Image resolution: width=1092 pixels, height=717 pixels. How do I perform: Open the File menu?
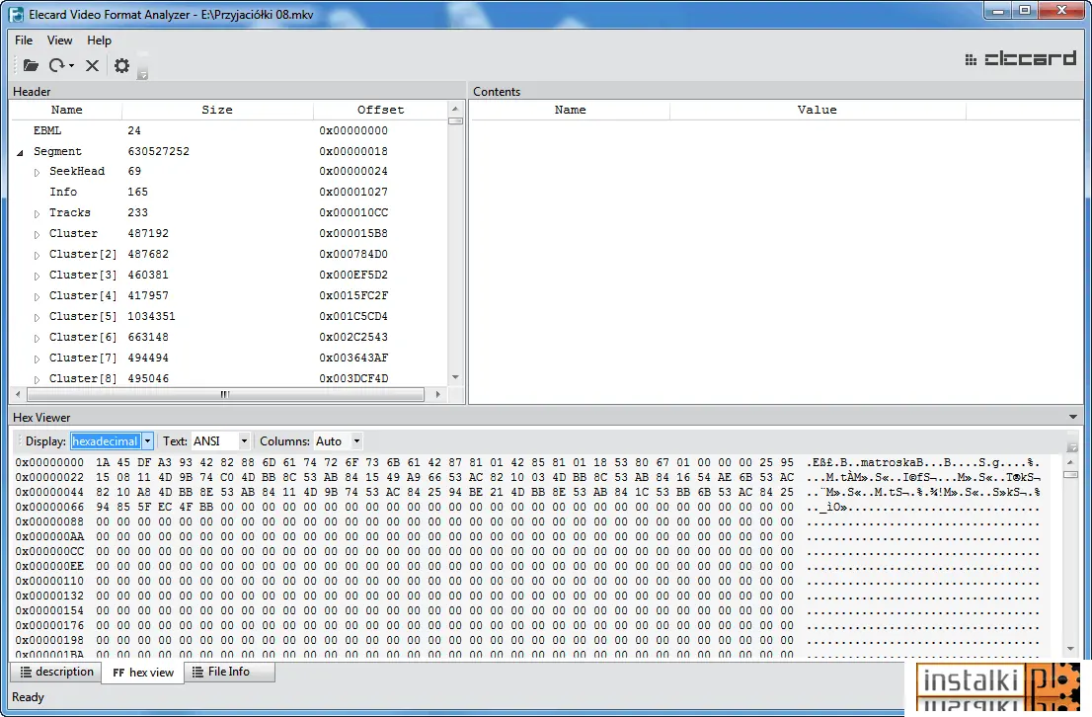(24, 40)
